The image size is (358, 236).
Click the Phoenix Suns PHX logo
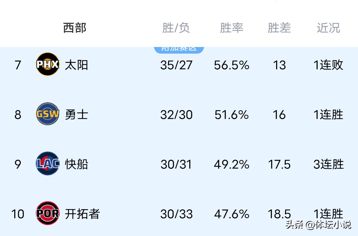(48, 64)
